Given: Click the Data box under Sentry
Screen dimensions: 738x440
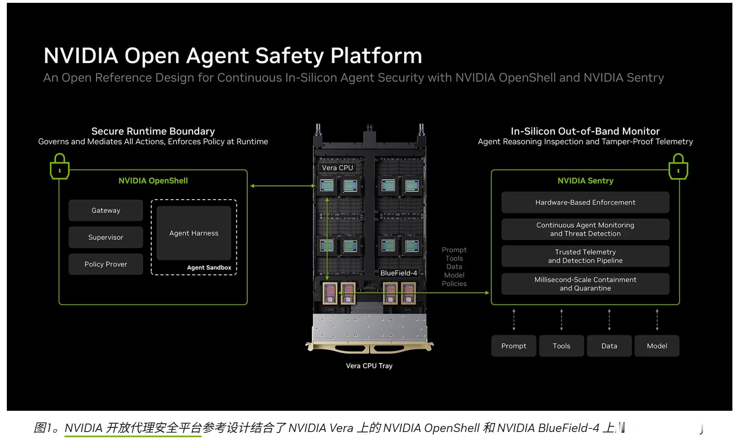Looking at the screenshot, I should [x=609, y=346].
